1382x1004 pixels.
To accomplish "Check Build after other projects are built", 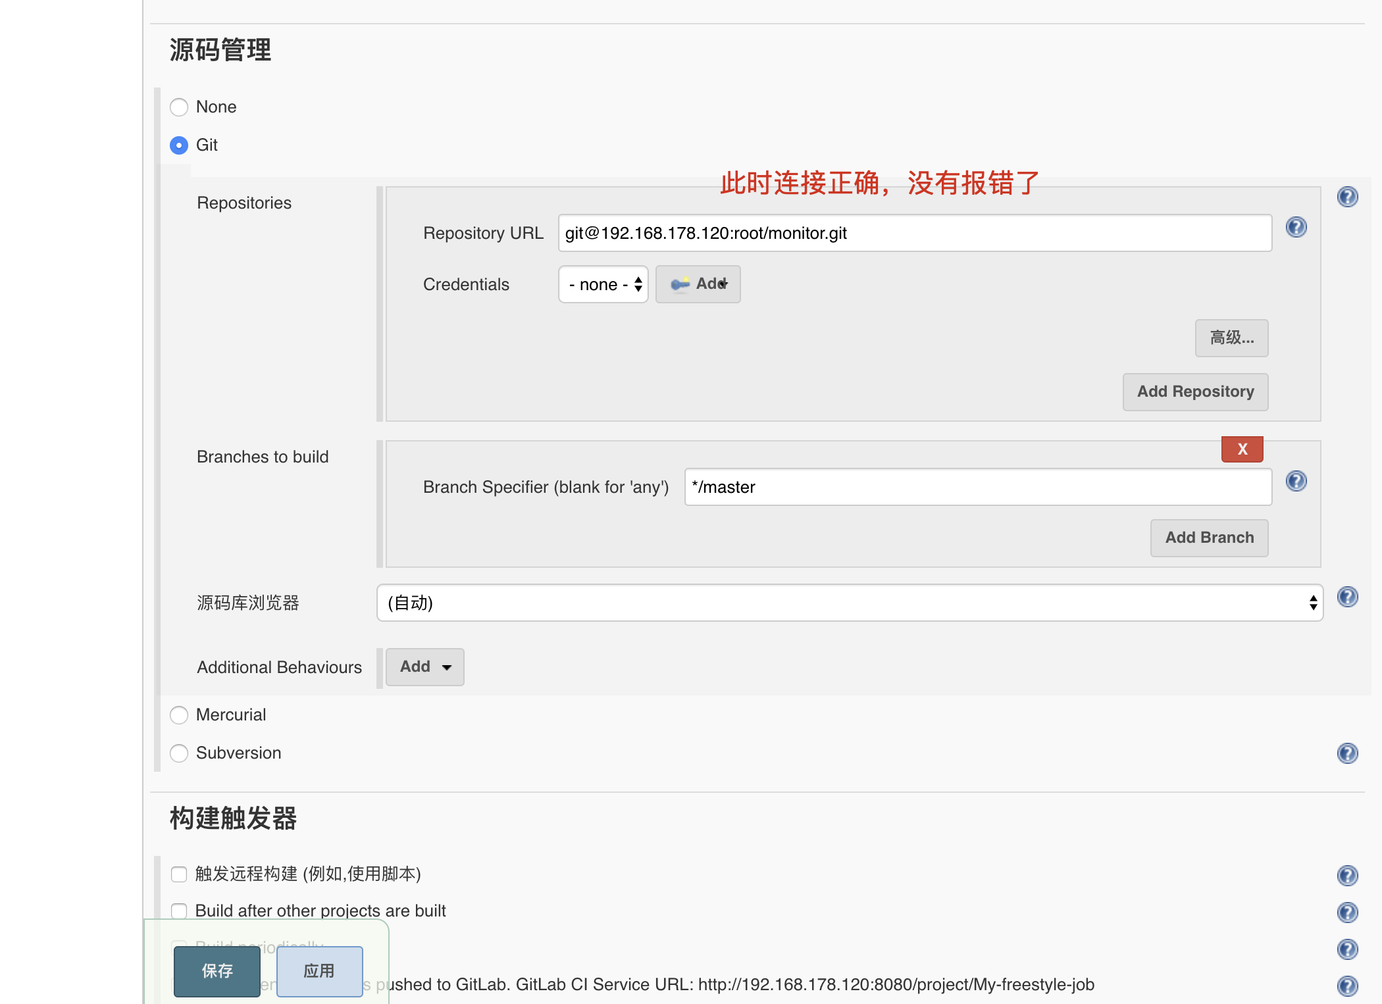I will point(179,911).
